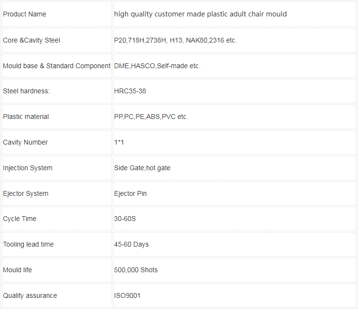Viewport: 358px width, 309px height.
Task: Click the Injection System label
Action: [x=28, y=168]
